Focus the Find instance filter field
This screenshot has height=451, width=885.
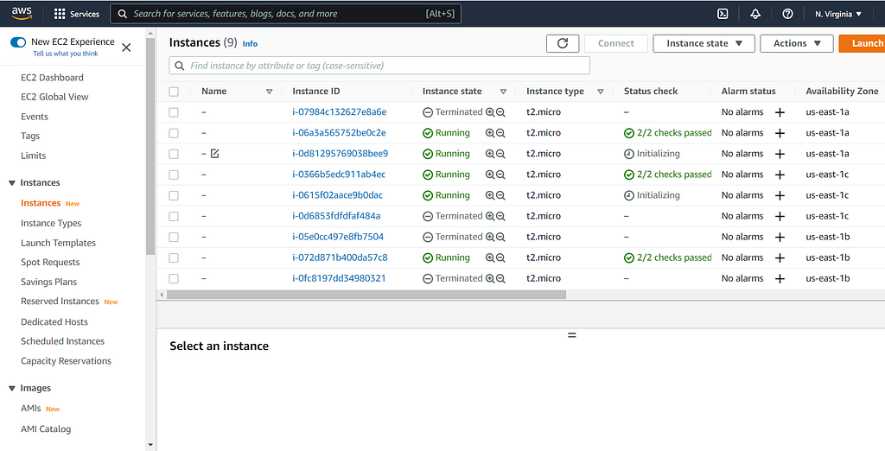click(379, 66)
